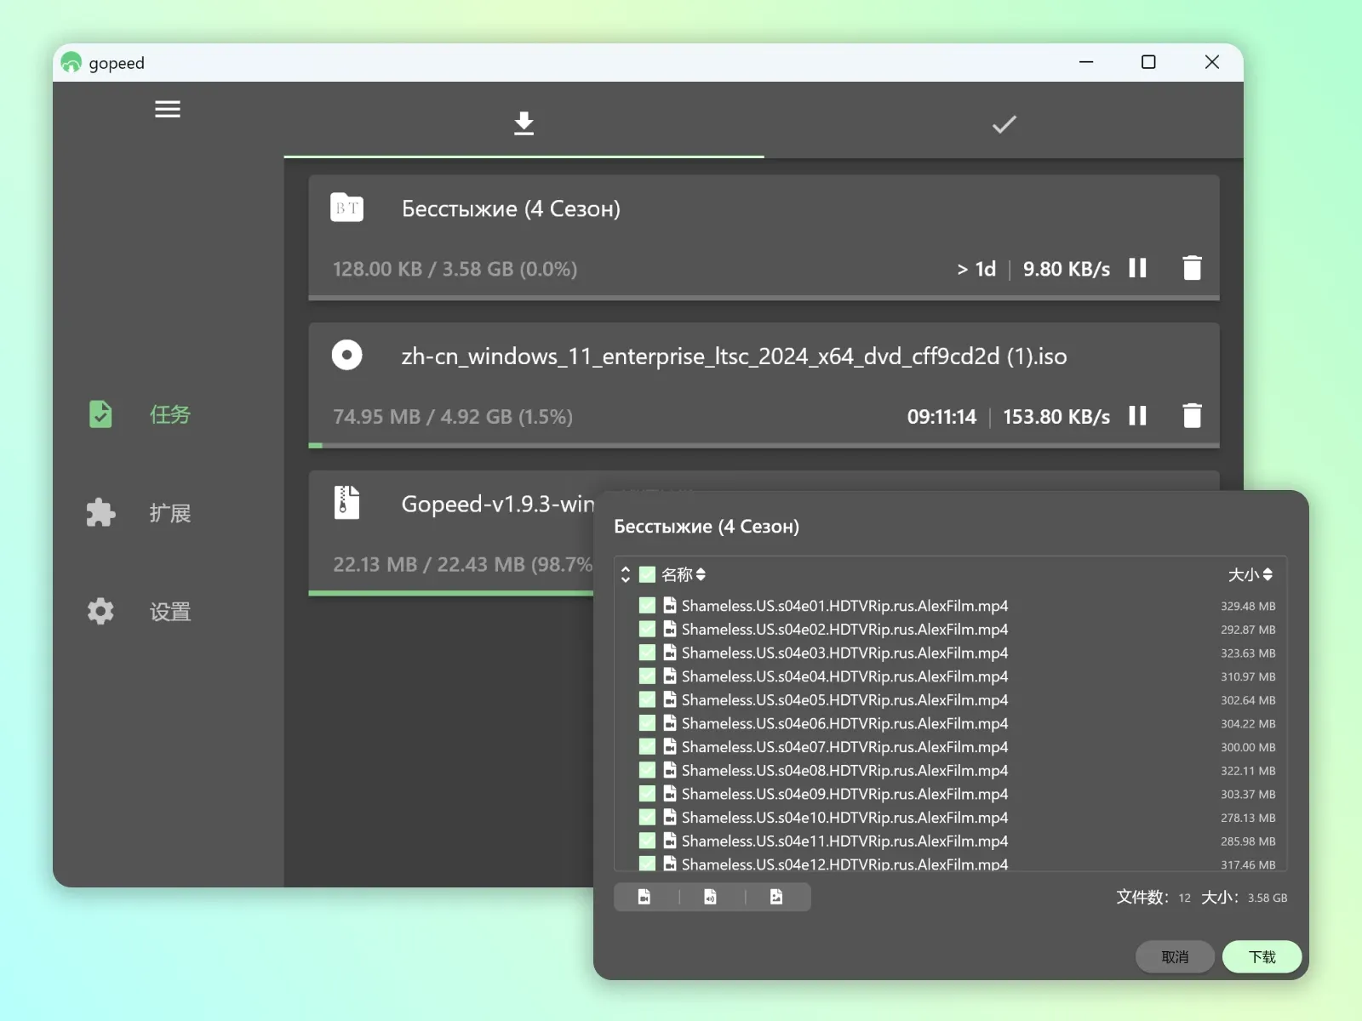
Task: Pause the Бесстыжие (4 Сезон) download
Action: pyautogui.click(x=1137, y=268)
